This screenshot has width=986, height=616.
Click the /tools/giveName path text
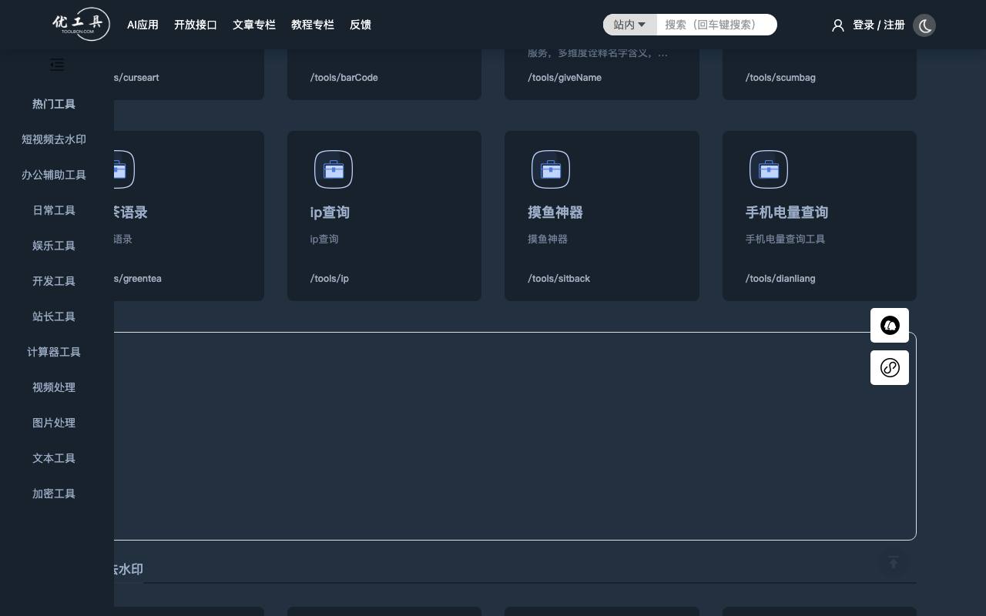[565, 78]
